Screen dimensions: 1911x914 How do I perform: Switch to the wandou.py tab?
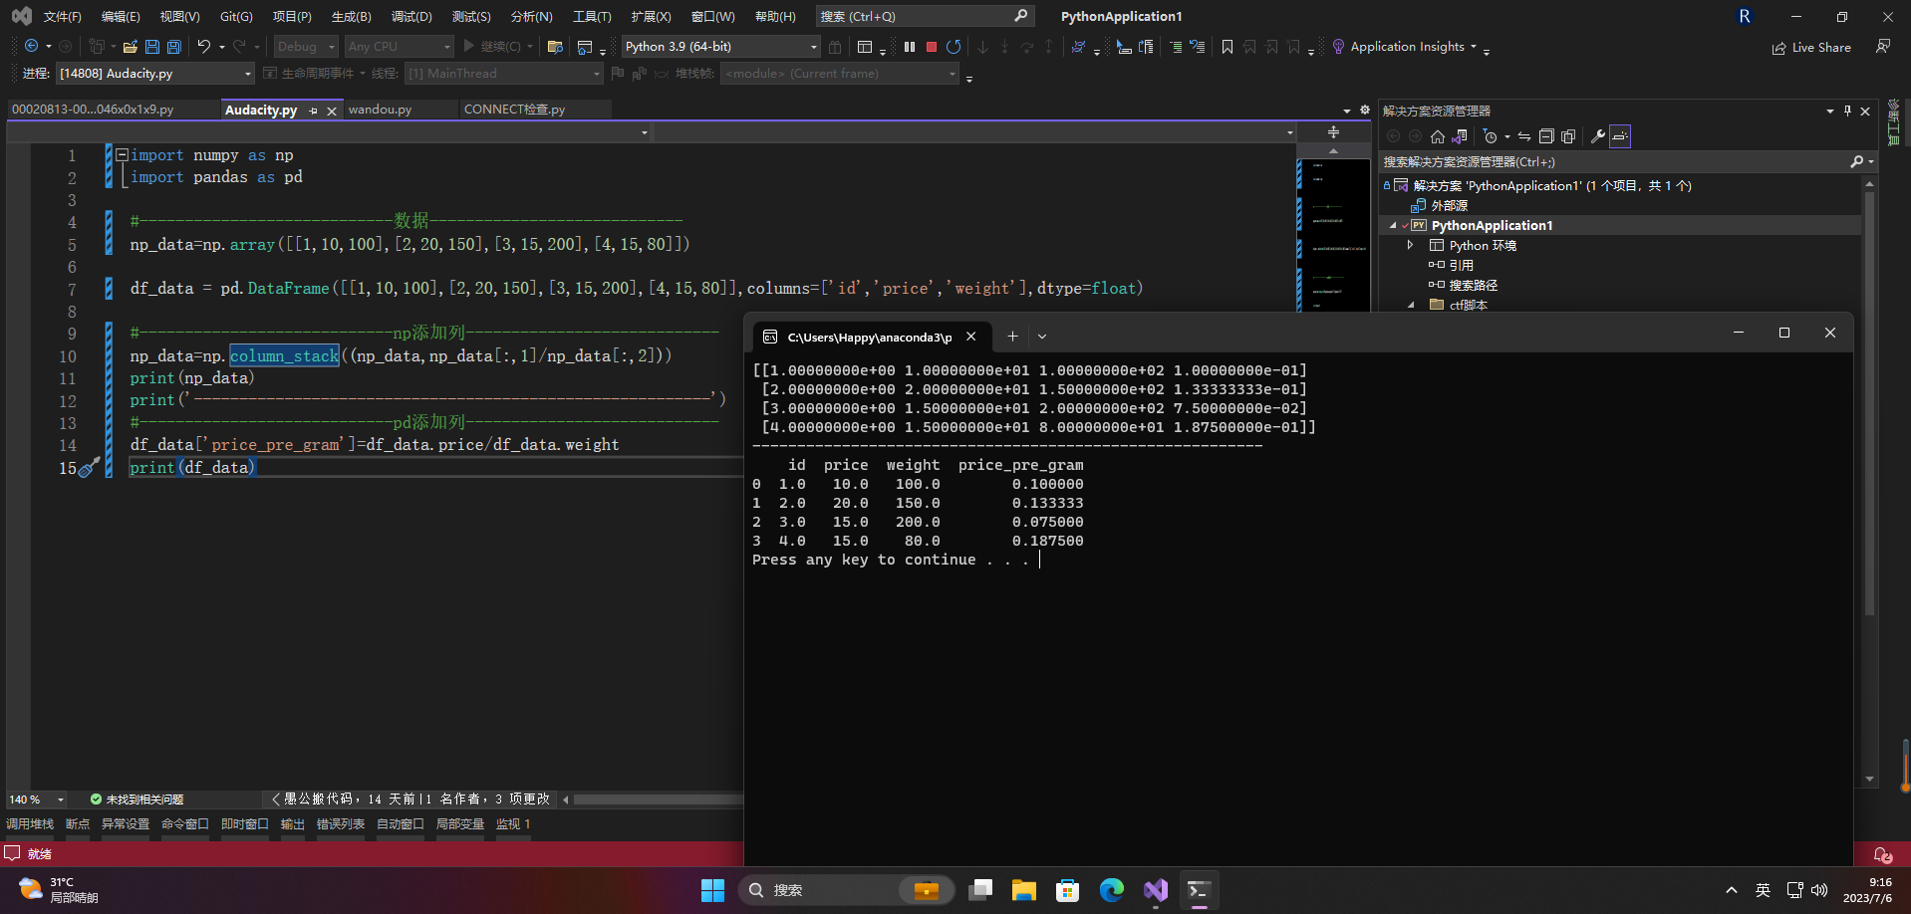pyautogui.click(x=380, y=110)
